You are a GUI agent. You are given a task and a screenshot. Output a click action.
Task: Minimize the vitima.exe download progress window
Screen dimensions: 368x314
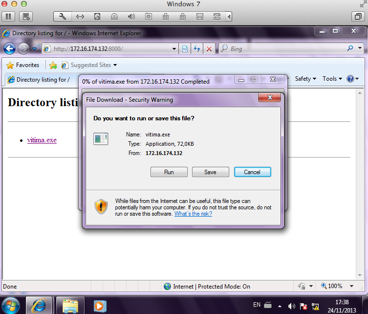(241, 80)
